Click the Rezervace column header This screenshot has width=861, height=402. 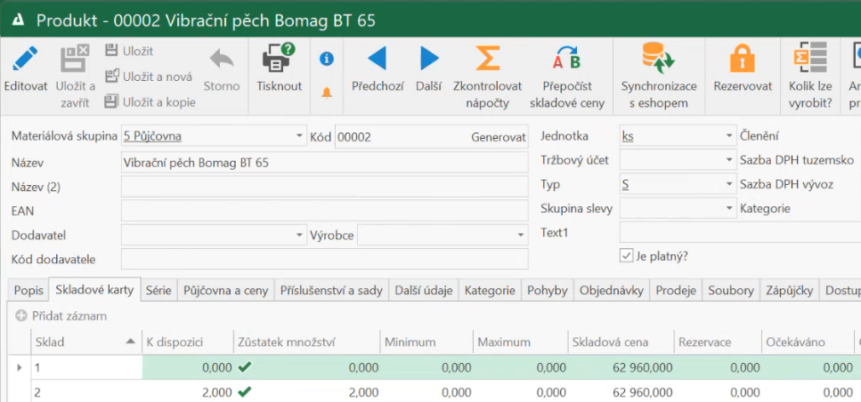tap(717, 342)
